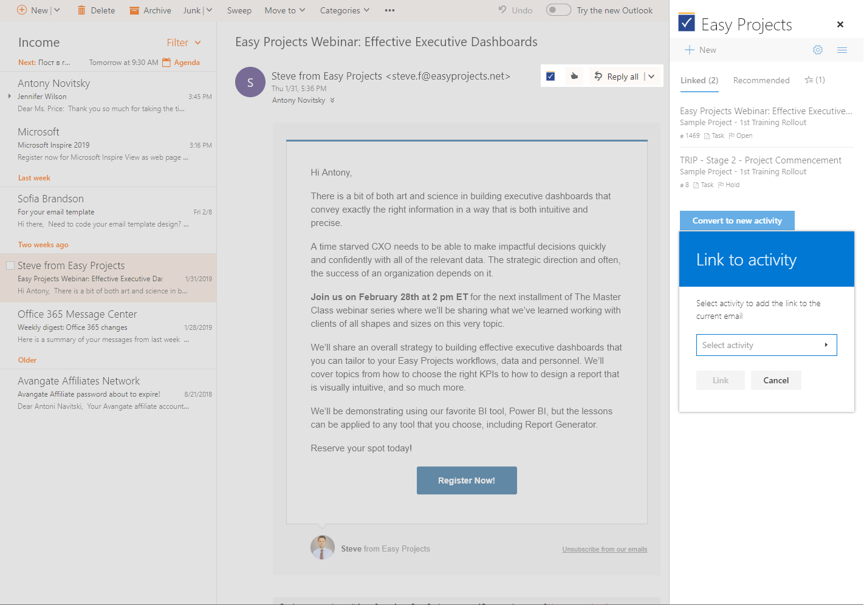Open the Easy Projects hamburger menu
Screen dimensions: 864x605
click(x=842, y=50)
